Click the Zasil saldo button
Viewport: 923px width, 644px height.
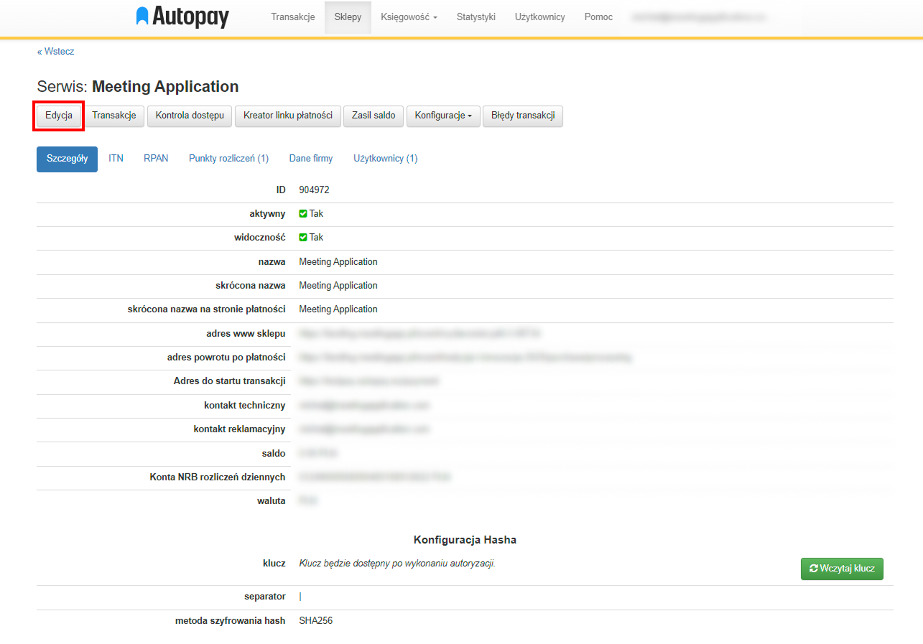[x=374, y=116]
